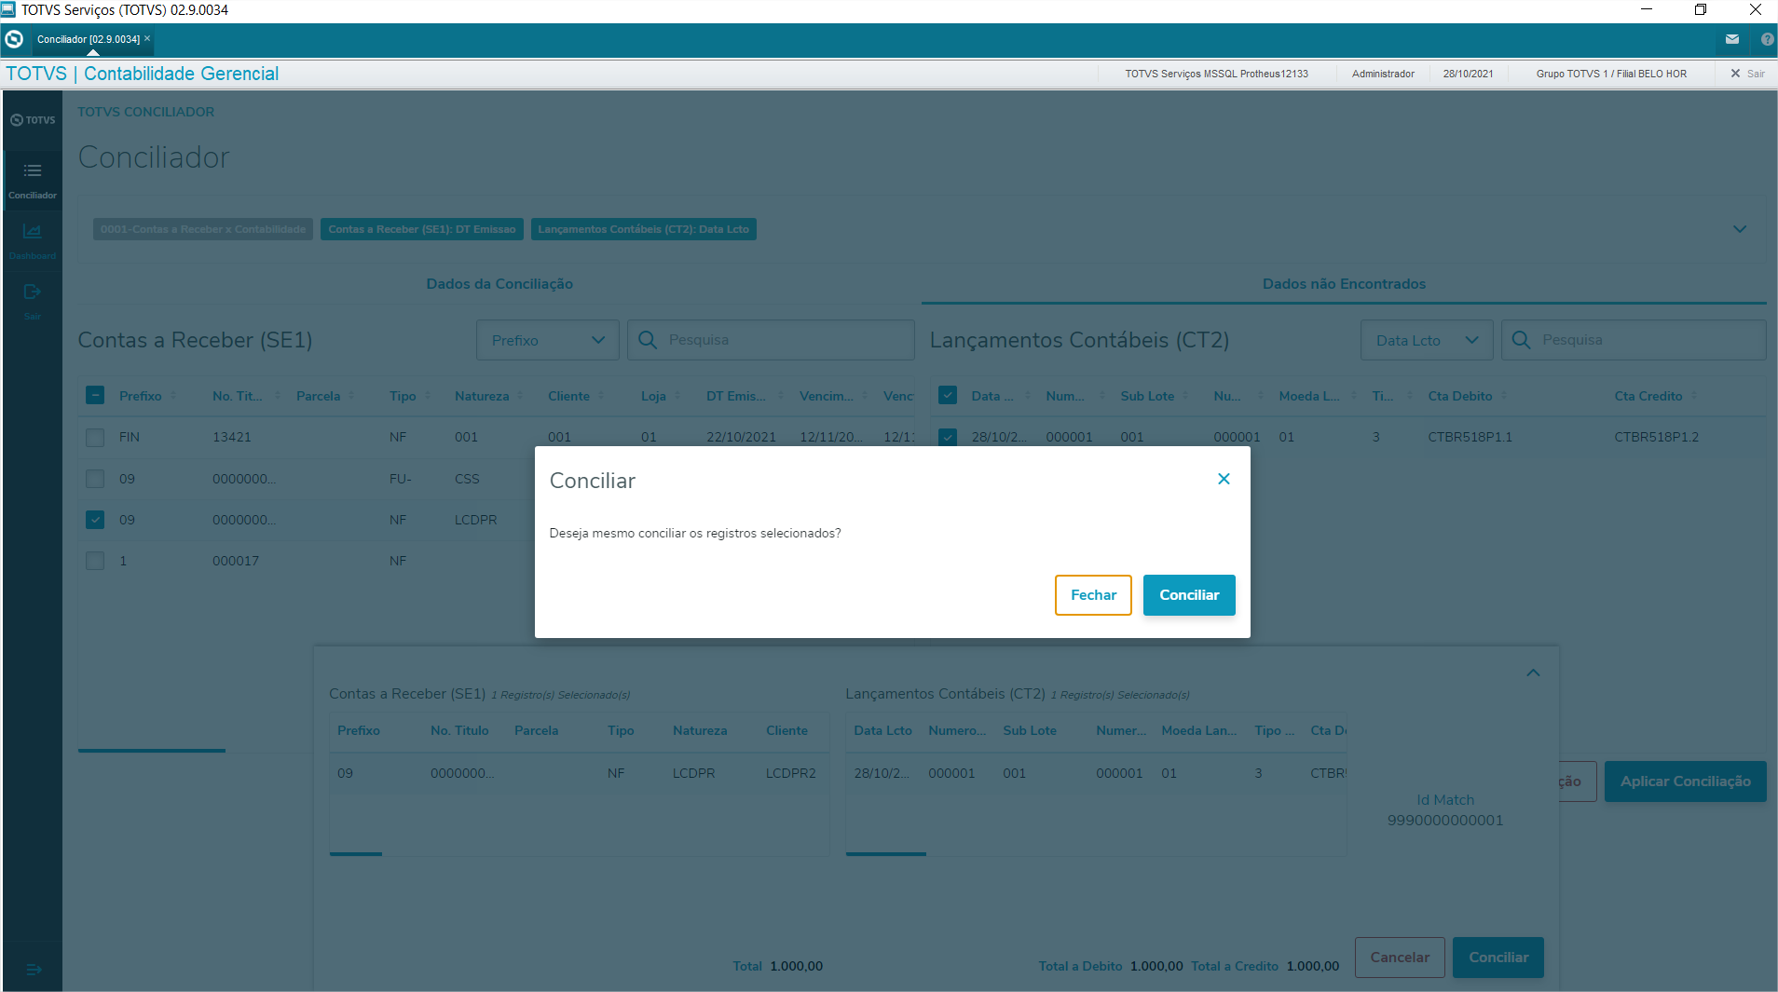Open the Data Lcto filter dropdown
Viewport: 1778px width, 992px height.
pyautogui.click(x=1427, y=340)
